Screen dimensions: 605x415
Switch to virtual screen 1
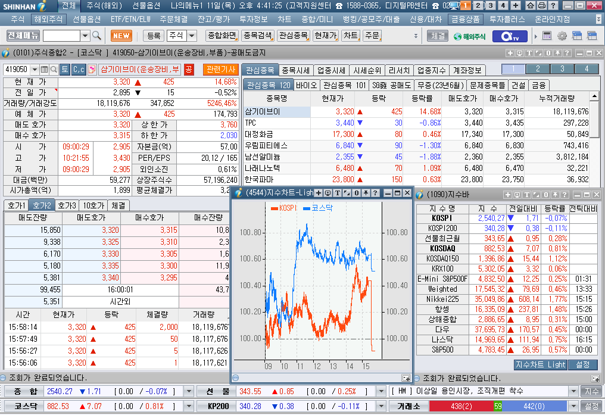point(466,5)
